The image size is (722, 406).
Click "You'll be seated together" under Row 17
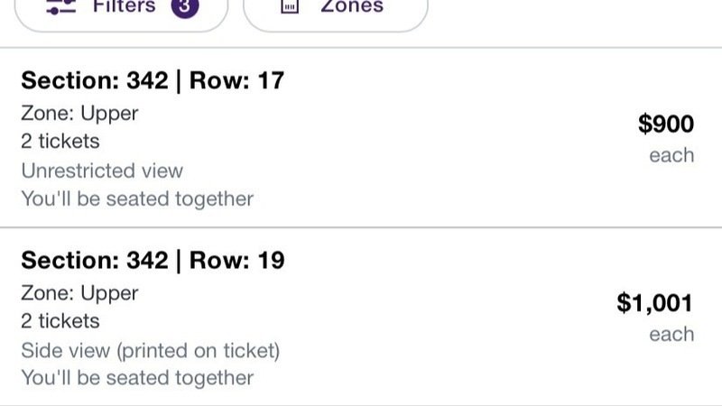point(137,198)
